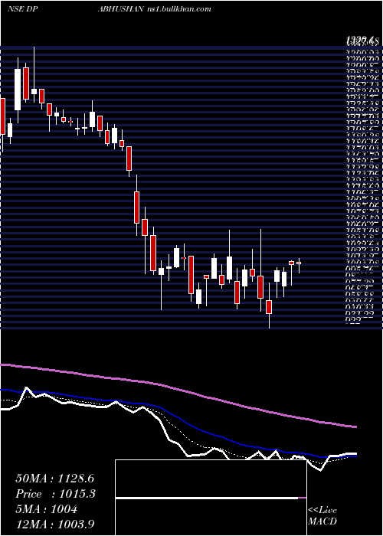Click the NSE DP header text
Viewport: 383px width, 536px height.
click(22, 9)
